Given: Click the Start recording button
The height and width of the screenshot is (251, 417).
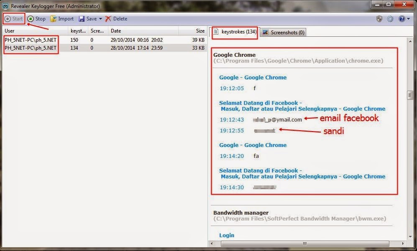Looking at the screenshot, I should [x=14, y=19].
